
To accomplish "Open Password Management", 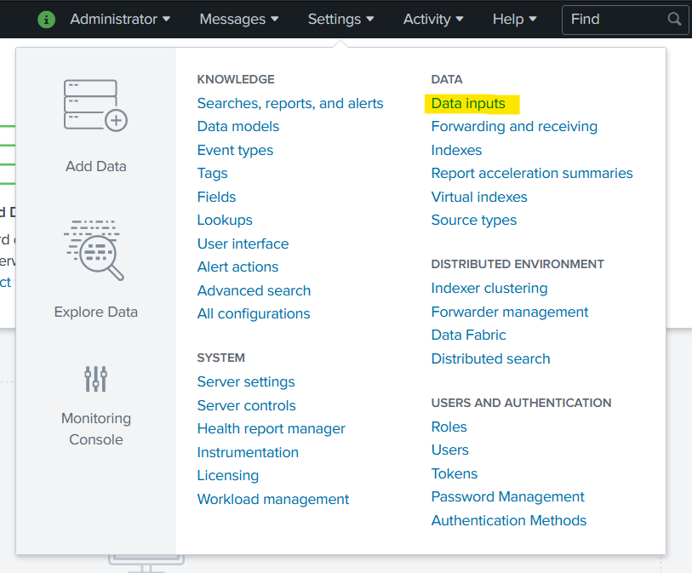I will click(507, 496).
